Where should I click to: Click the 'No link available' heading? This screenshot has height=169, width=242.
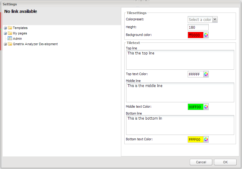[x=21, y=11]
